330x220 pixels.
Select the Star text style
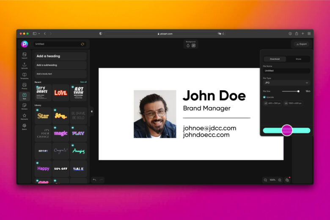tap(43, 116)
